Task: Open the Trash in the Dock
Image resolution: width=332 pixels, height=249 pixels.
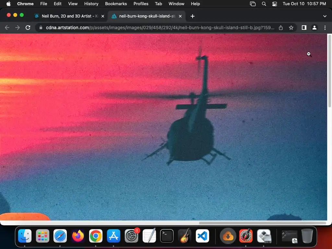Action: pos(307,236)
